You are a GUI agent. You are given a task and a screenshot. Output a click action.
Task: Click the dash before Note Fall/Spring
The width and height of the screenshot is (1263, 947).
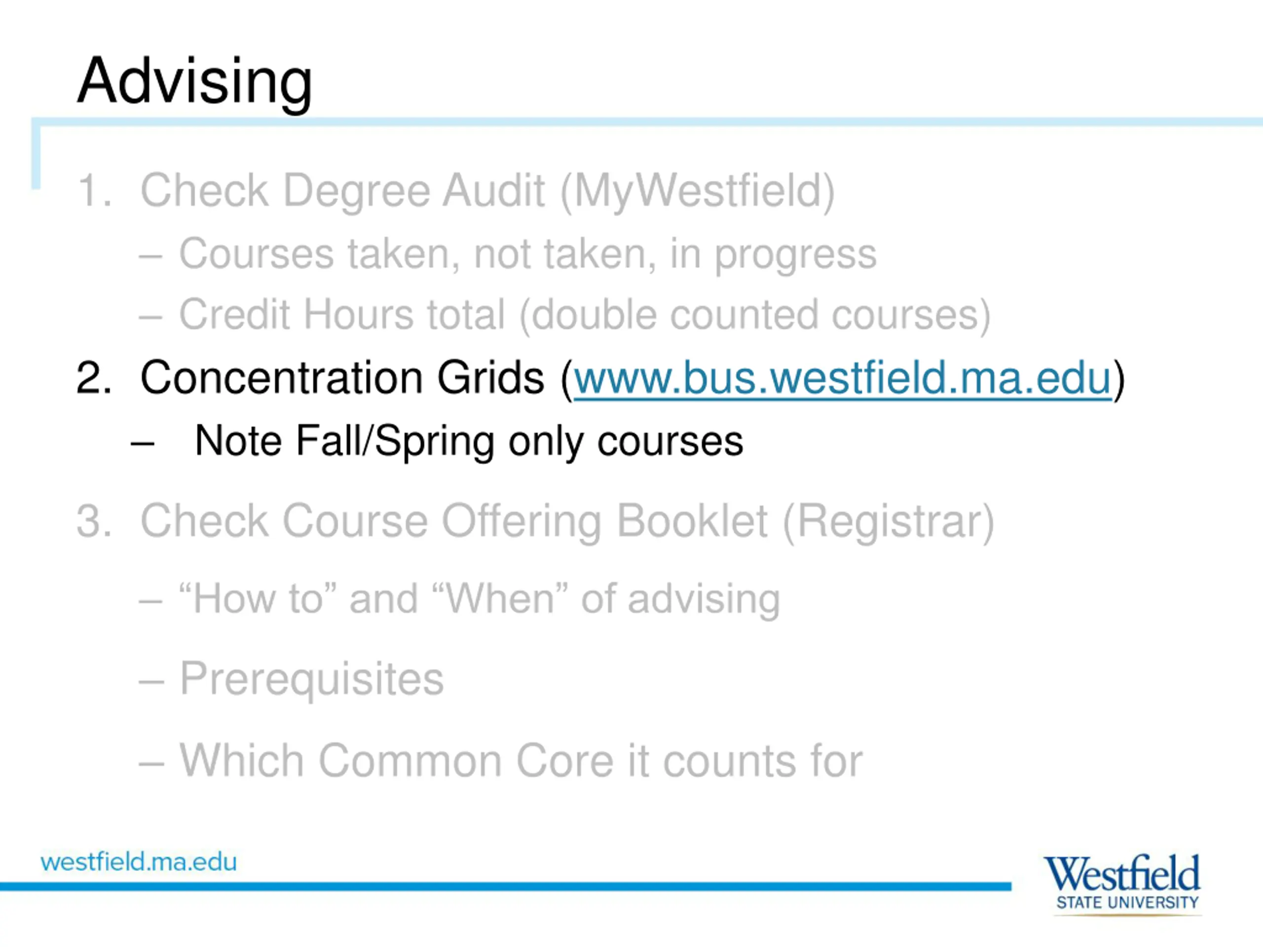point(143,443)
